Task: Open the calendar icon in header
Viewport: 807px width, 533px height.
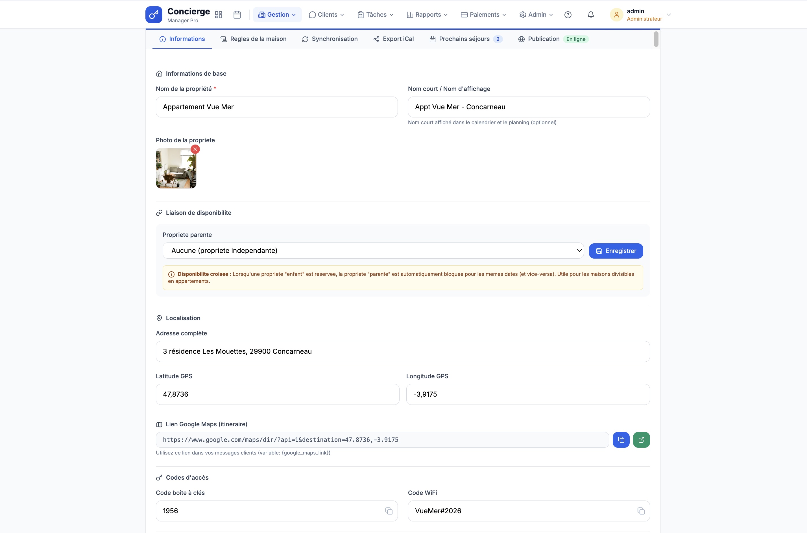Action: pos(237,15)
